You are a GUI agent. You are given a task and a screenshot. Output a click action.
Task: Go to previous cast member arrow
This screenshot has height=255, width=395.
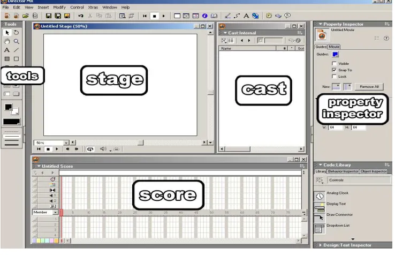click(242, 40)
